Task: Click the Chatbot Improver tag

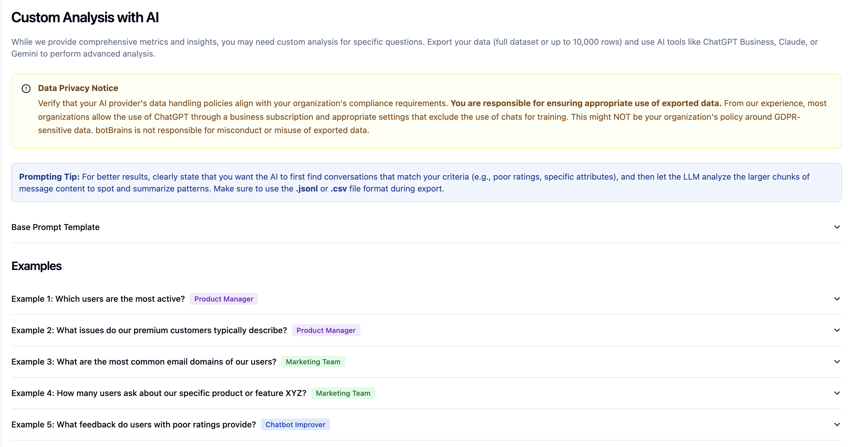Action: [x=295, y=424]
